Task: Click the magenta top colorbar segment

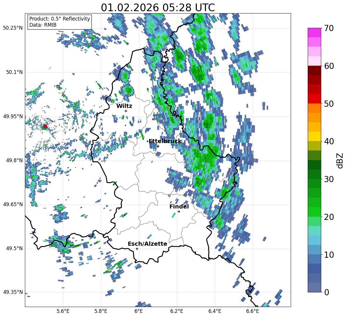Action: [x=314, y=33]
